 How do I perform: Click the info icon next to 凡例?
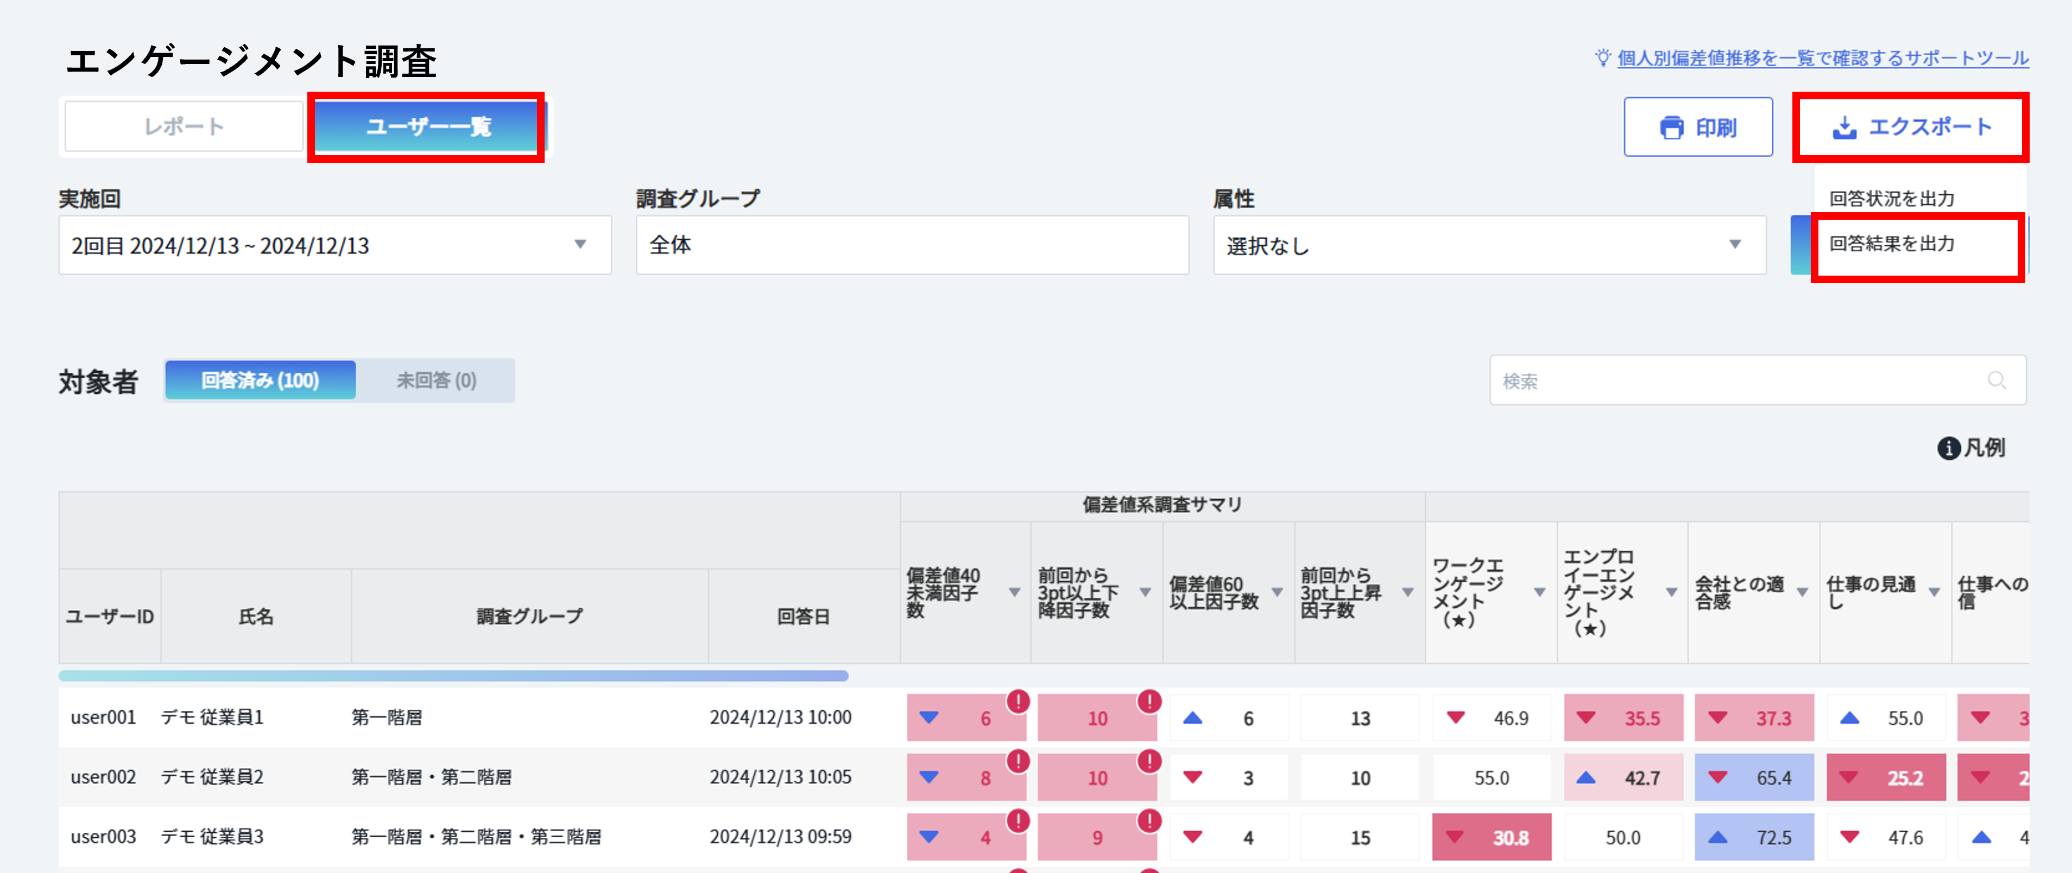pyautogui.click(x=1948, y=449)
